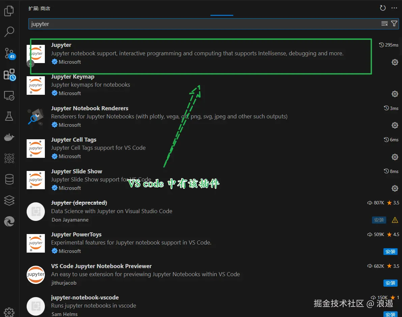The height and width of the screenshot is (317, 402).
Task: Open the Database cylinder icon in activity bar
Action: (x=9, y=179)
